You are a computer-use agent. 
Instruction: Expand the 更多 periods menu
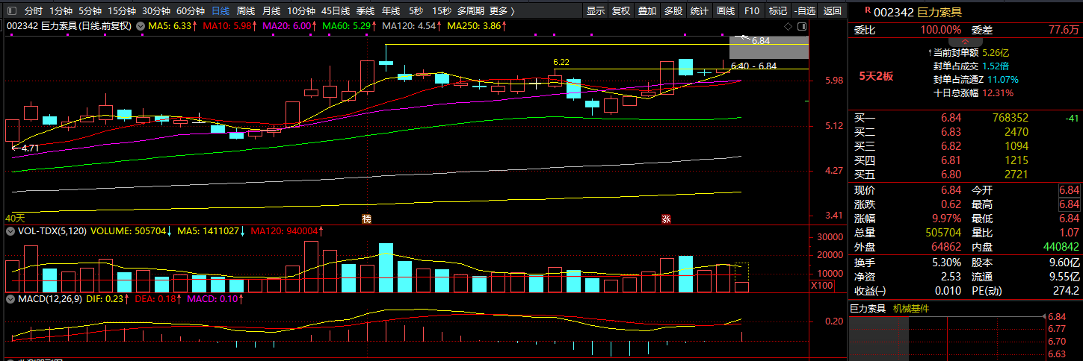pyautogui.click(x=502, y=11)
